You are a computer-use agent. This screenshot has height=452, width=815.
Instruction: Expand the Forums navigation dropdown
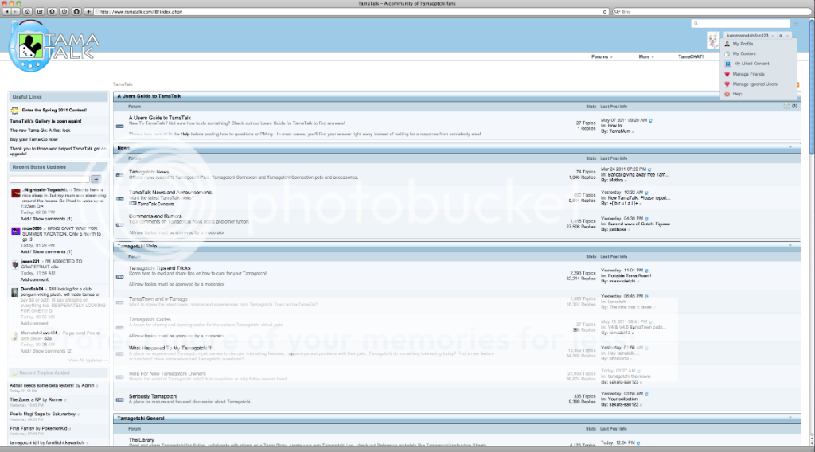(602, 56)
